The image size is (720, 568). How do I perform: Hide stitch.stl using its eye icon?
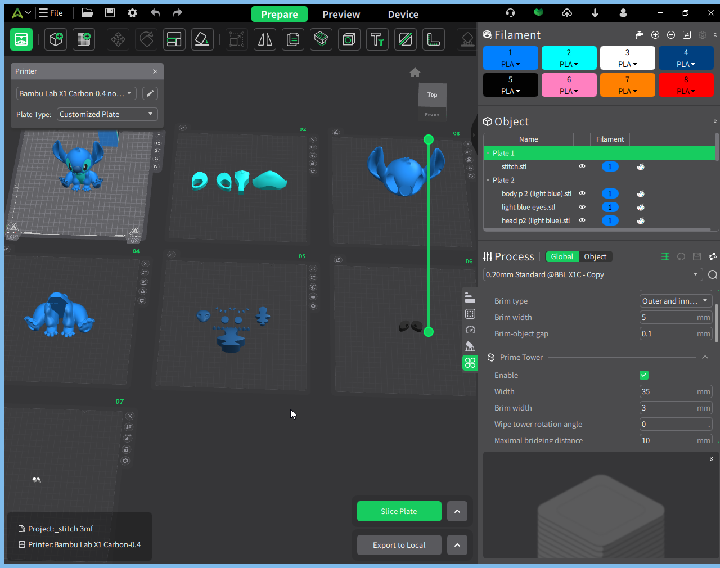coord(582,167)
